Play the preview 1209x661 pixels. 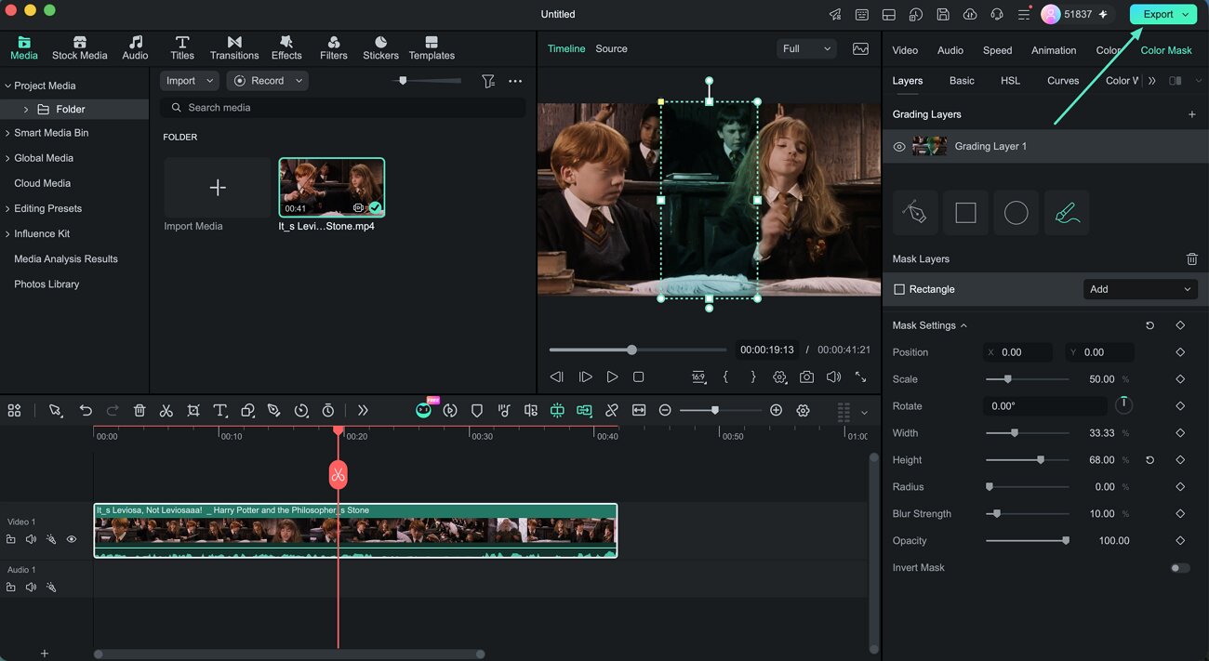612,377
